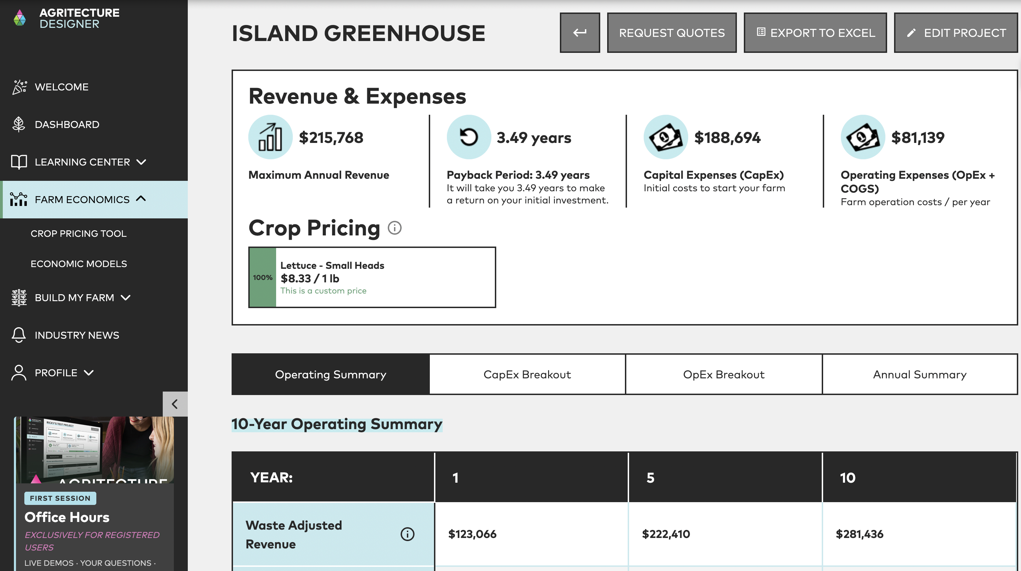Switch to the OpEx Breakout tab
1021x571 pixels.
point(724,375)
